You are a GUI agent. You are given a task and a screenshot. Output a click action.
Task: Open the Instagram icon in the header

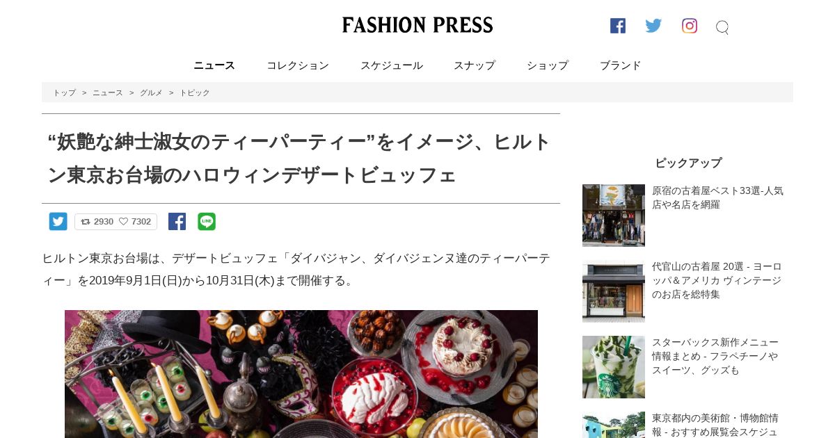[690, 26]
